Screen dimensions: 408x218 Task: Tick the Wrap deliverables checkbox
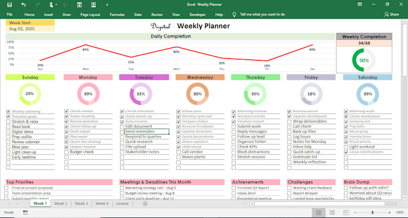[x=289, y=122]
